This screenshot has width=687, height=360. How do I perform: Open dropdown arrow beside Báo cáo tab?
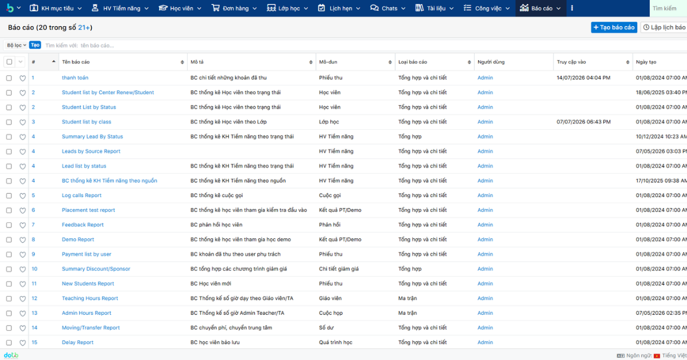(559, 9)
